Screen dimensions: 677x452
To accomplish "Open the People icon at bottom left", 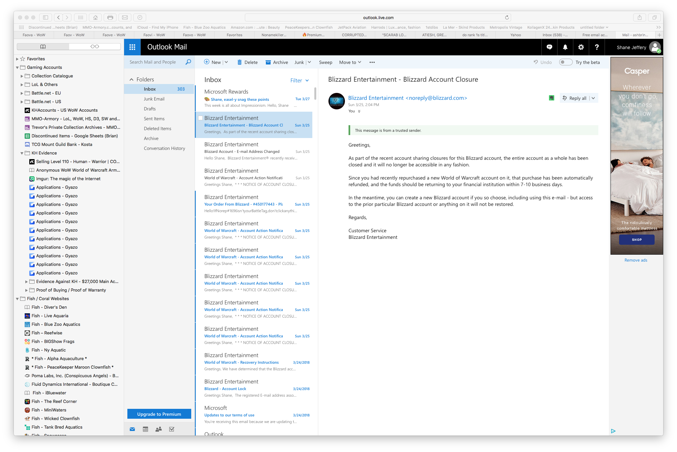I will tap(159, 429).
